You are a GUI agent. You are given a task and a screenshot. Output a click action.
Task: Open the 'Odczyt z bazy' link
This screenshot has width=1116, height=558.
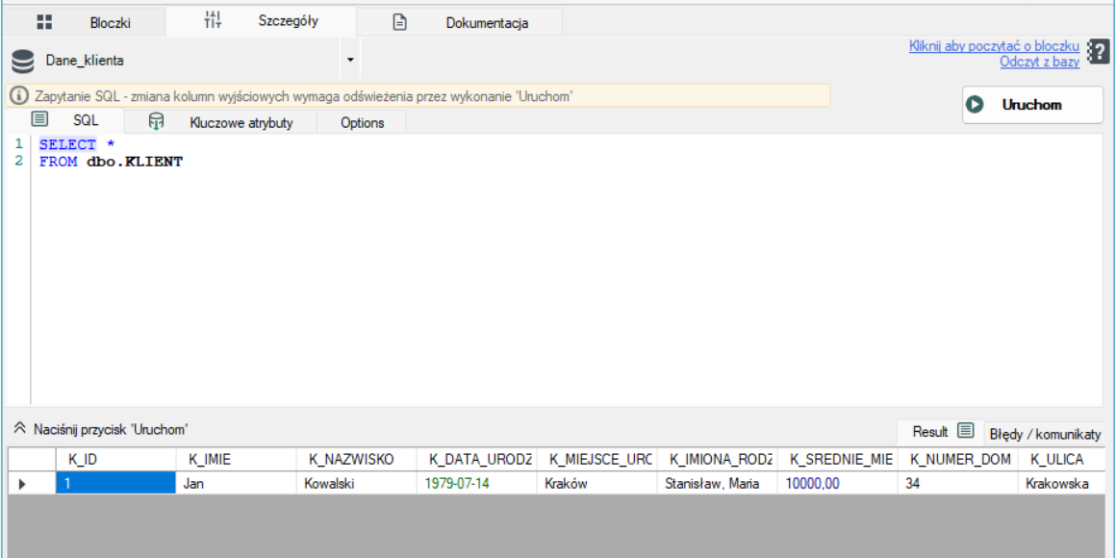click(1040, 62)
